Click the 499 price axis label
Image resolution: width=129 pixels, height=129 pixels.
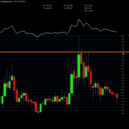[123, 90]
